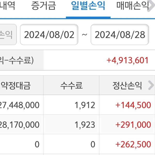The height and width of the screenshot is (155, 155).
Task: Go to the 내역 tab
Action: coord(7,6)
